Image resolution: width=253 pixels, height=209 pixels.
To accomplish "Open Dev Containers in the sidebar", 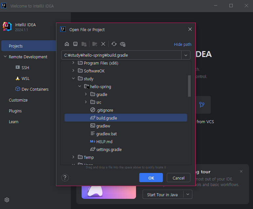I will pos(35,89).
